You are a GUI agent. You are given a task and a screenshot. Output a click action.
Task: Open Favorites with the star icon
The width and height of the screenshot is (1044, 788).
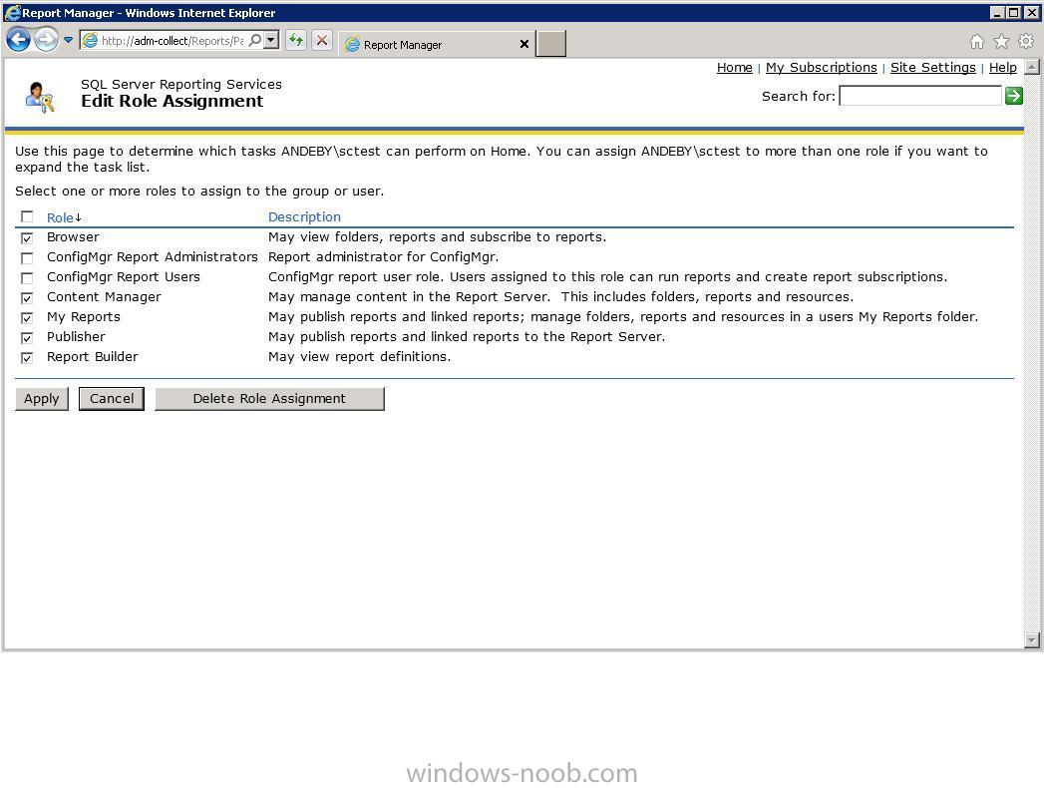click(x=1001, y=42)
